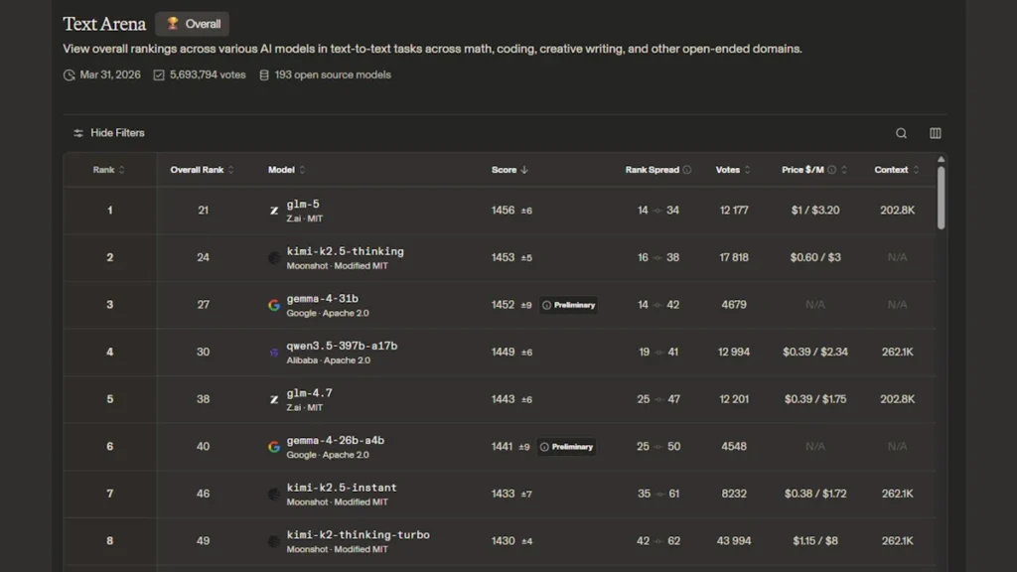
Task: Sort by the Overall Rank column
Action: pos(202,170)
